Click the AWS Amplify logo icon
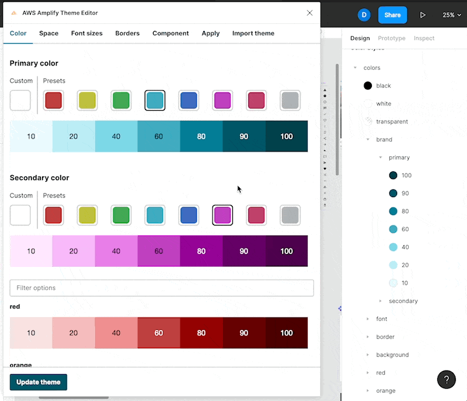The height and width of the screenshot is (401, 467). click(x=13, y=13)
